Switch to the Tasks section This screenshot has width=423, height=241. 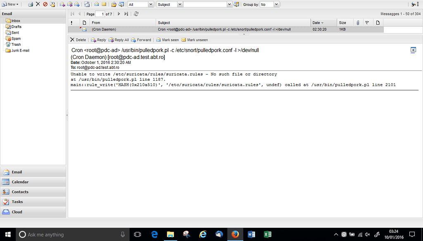click(x=33, y=202)
